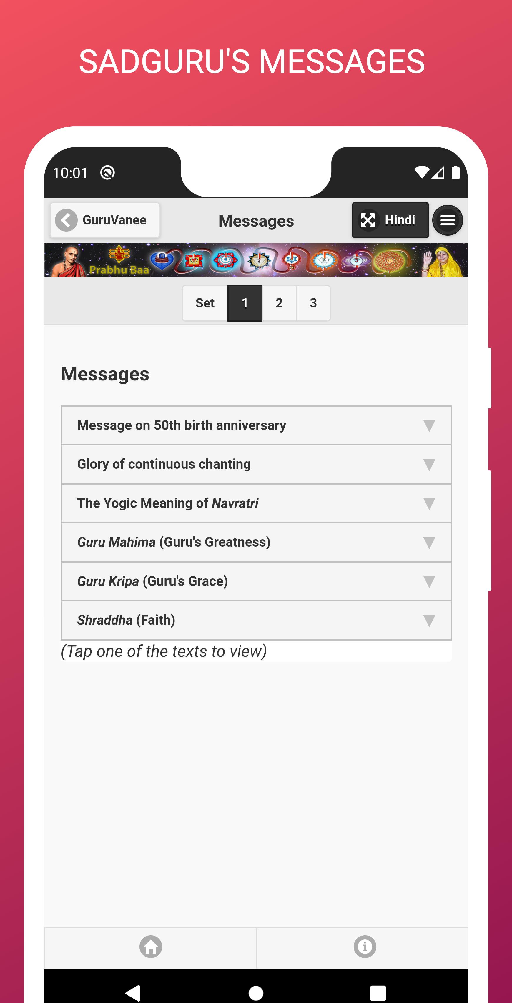Select message Set 2
The image size is (512, 1003).
click(x=279, y=303)
